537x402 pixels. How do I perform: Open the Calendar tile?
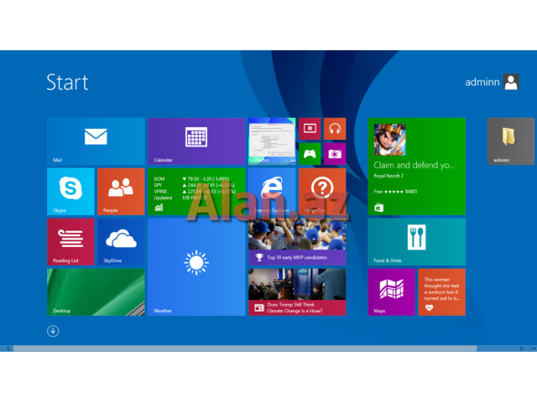[196, 142]
